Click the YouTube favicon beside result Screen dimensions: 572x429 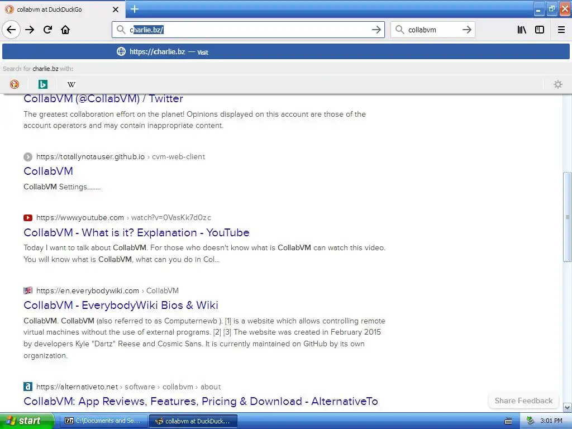(x=28, y=218)
